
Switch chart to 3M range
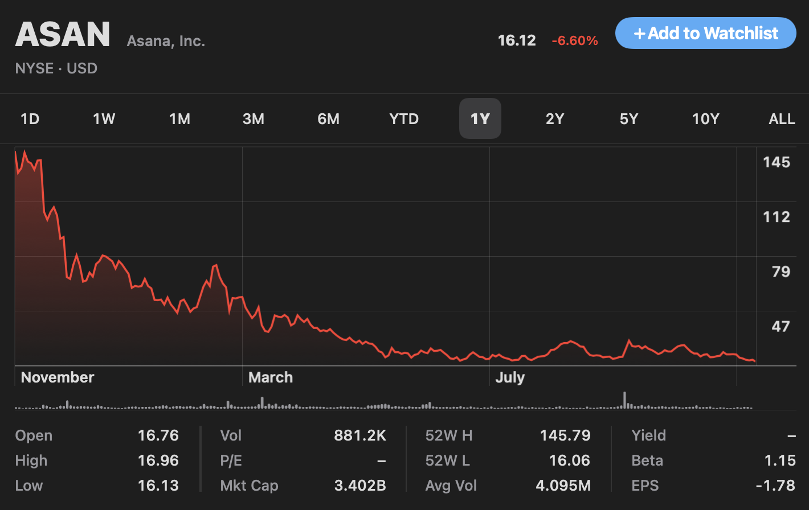click(254, 119)
